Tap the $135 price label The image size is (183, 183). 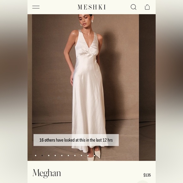click(x=147, y=175)
